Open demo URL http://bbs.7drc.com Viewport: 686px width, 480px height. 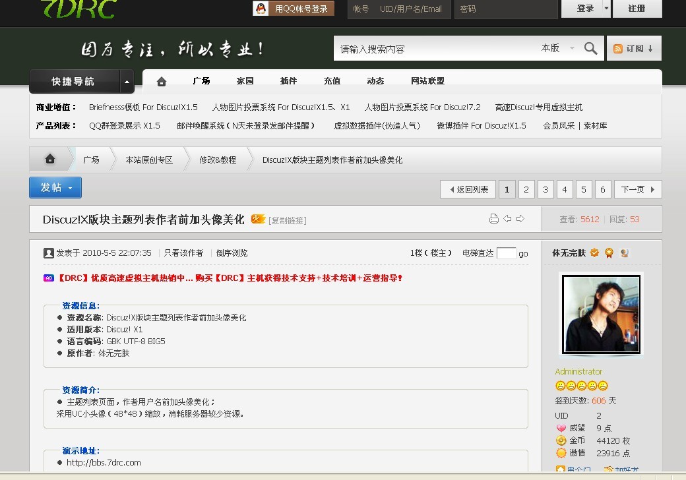104,462
